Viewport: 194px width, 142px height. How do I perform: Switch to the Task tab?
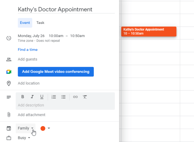40,23
